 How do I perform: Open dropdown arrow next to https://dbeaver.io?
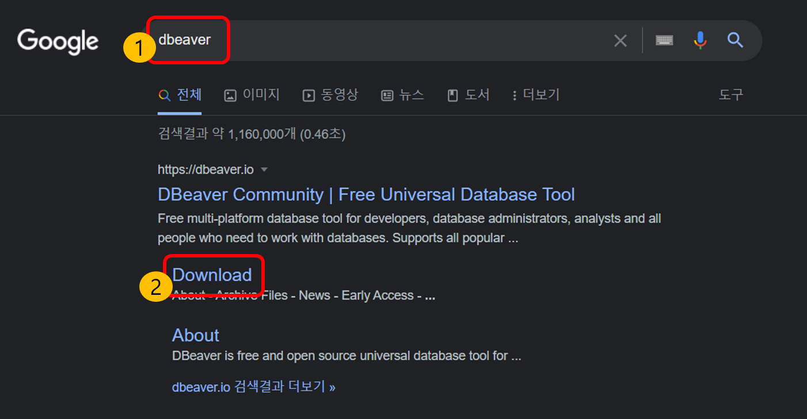click(x=264, y=170)
